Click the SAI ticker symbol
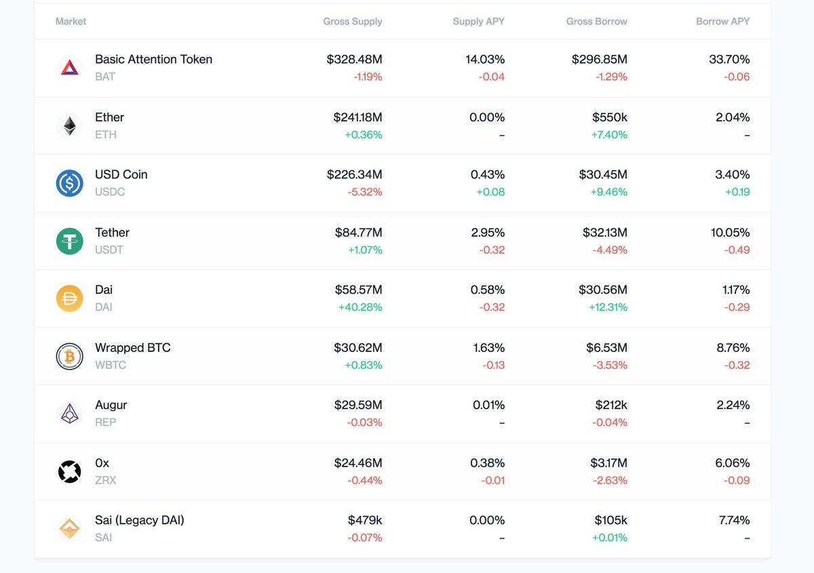Screen dimensions: 814x573 [104, 538]
